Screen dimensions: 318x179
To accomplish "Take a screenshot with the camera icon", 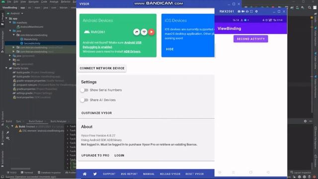I will coord(239,11).
